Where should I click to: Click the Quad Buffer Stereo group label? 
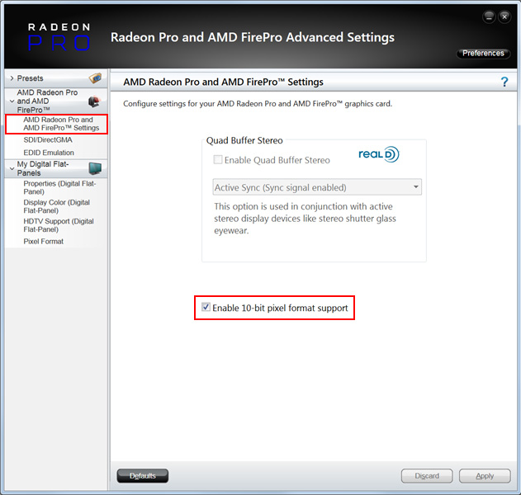coord(244,140)
